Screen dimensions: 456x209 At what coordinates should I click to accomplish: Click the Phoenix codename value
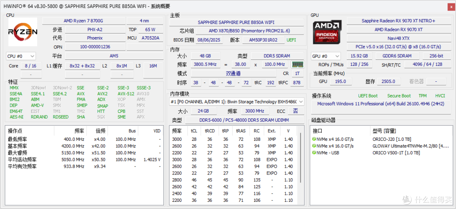[95, 38]
